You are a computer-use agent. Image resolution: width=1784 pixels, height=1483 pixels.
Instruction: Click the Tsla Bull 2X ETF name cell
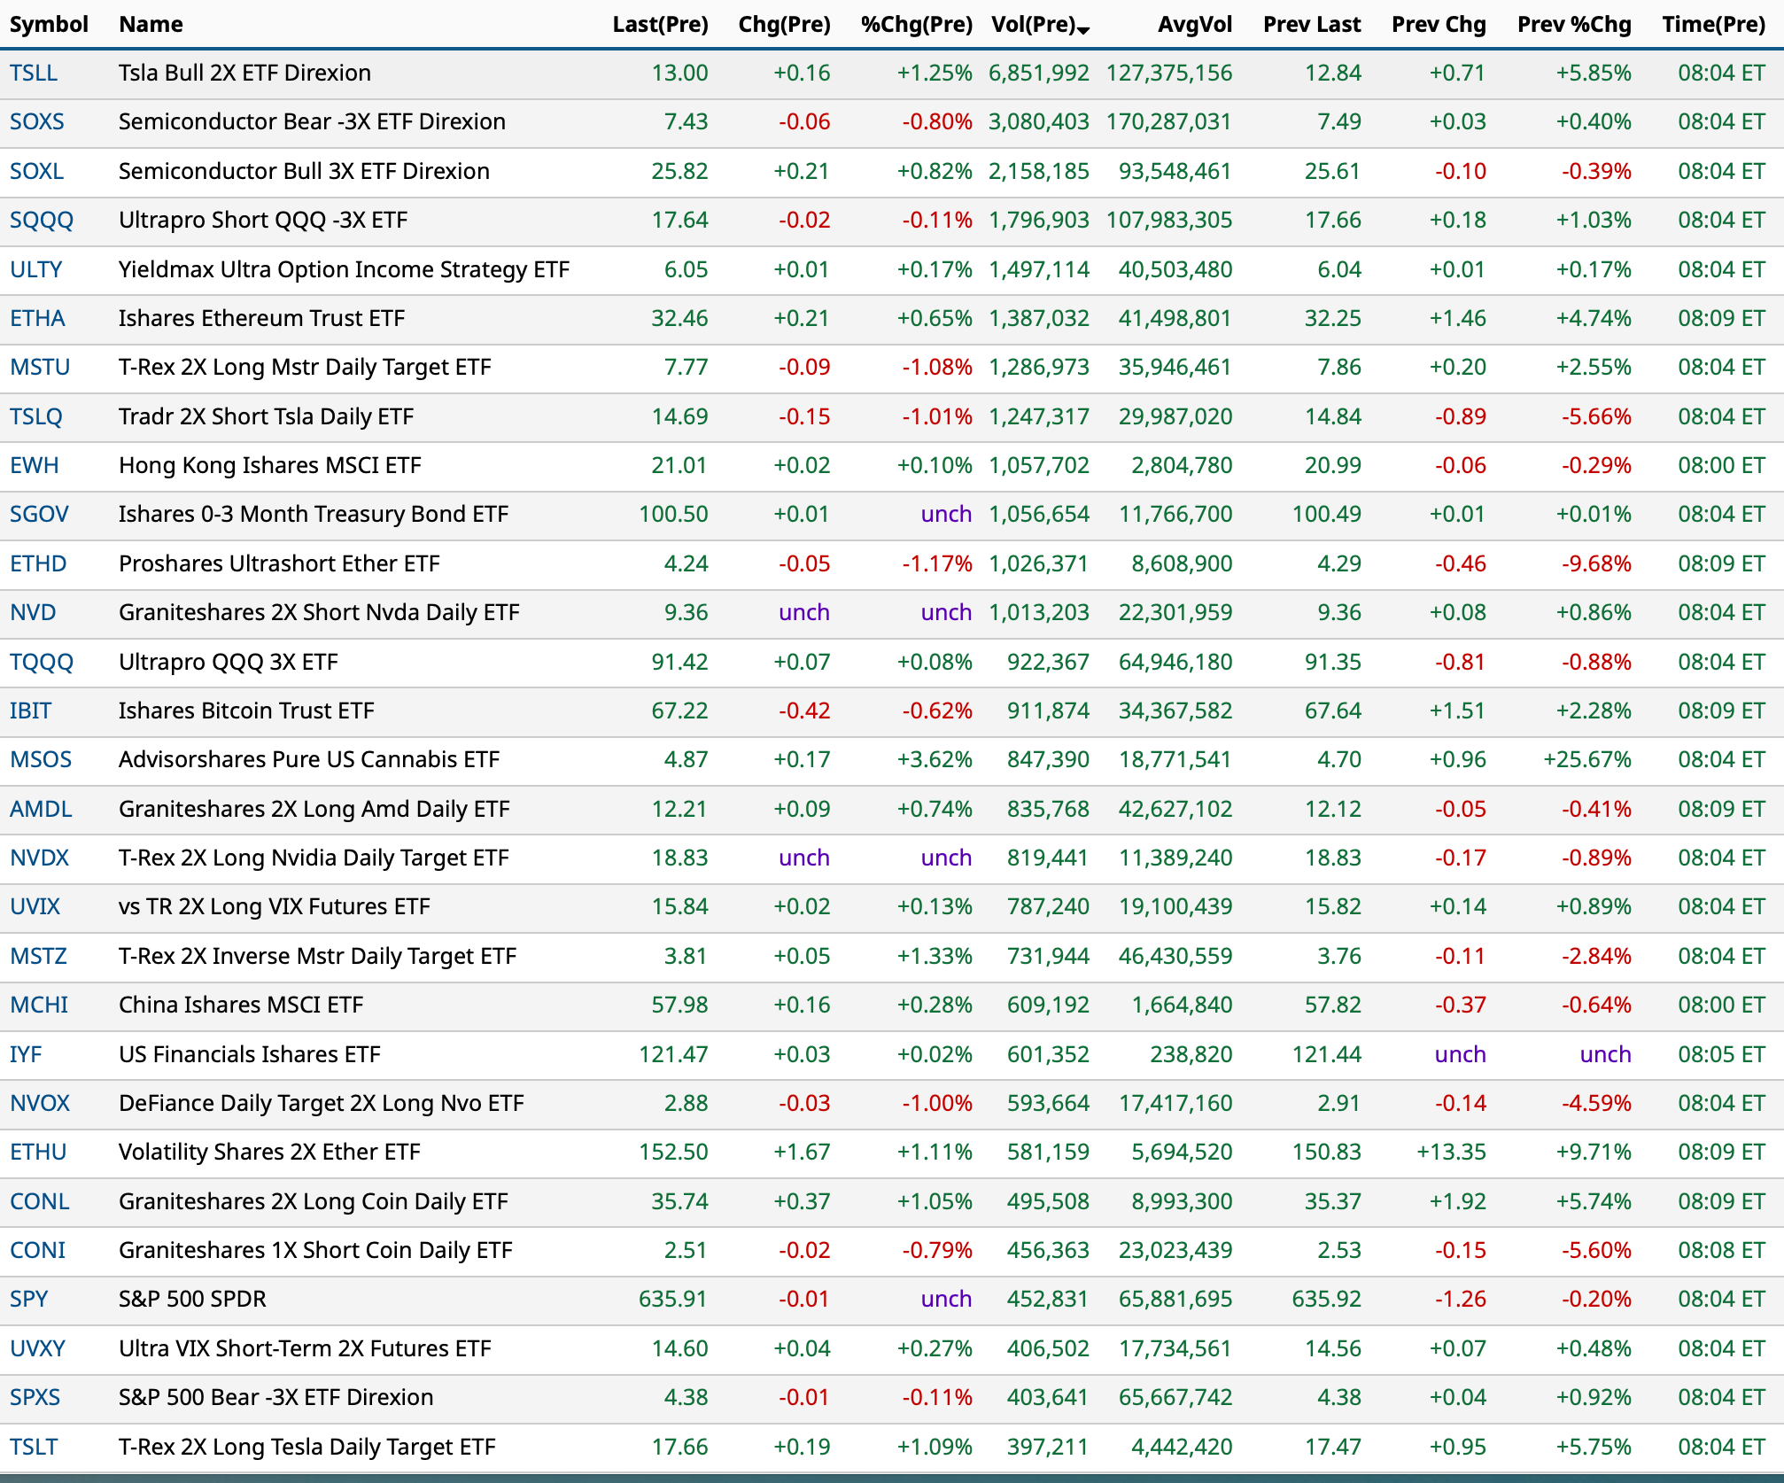244,73
